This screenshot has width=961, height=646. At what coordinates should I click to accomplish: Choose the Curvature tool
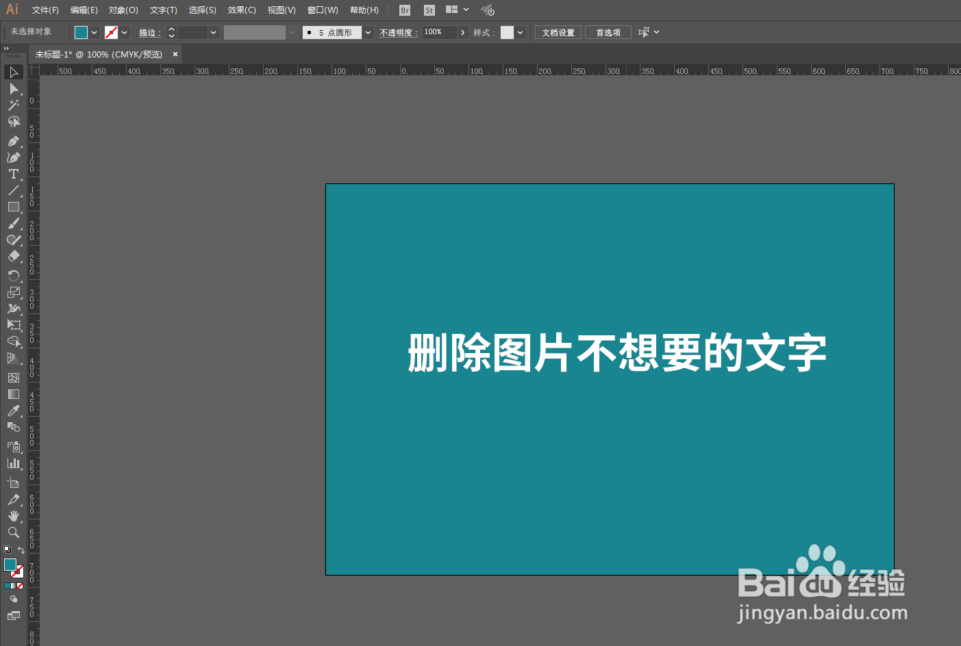click(x=14, y=157)
